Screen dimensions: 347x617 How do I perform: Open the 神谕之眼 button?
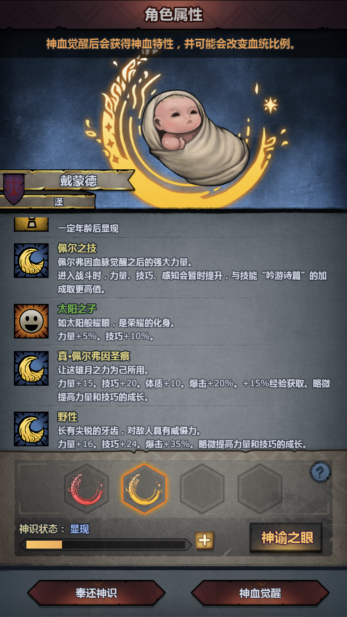pos(287,538)
